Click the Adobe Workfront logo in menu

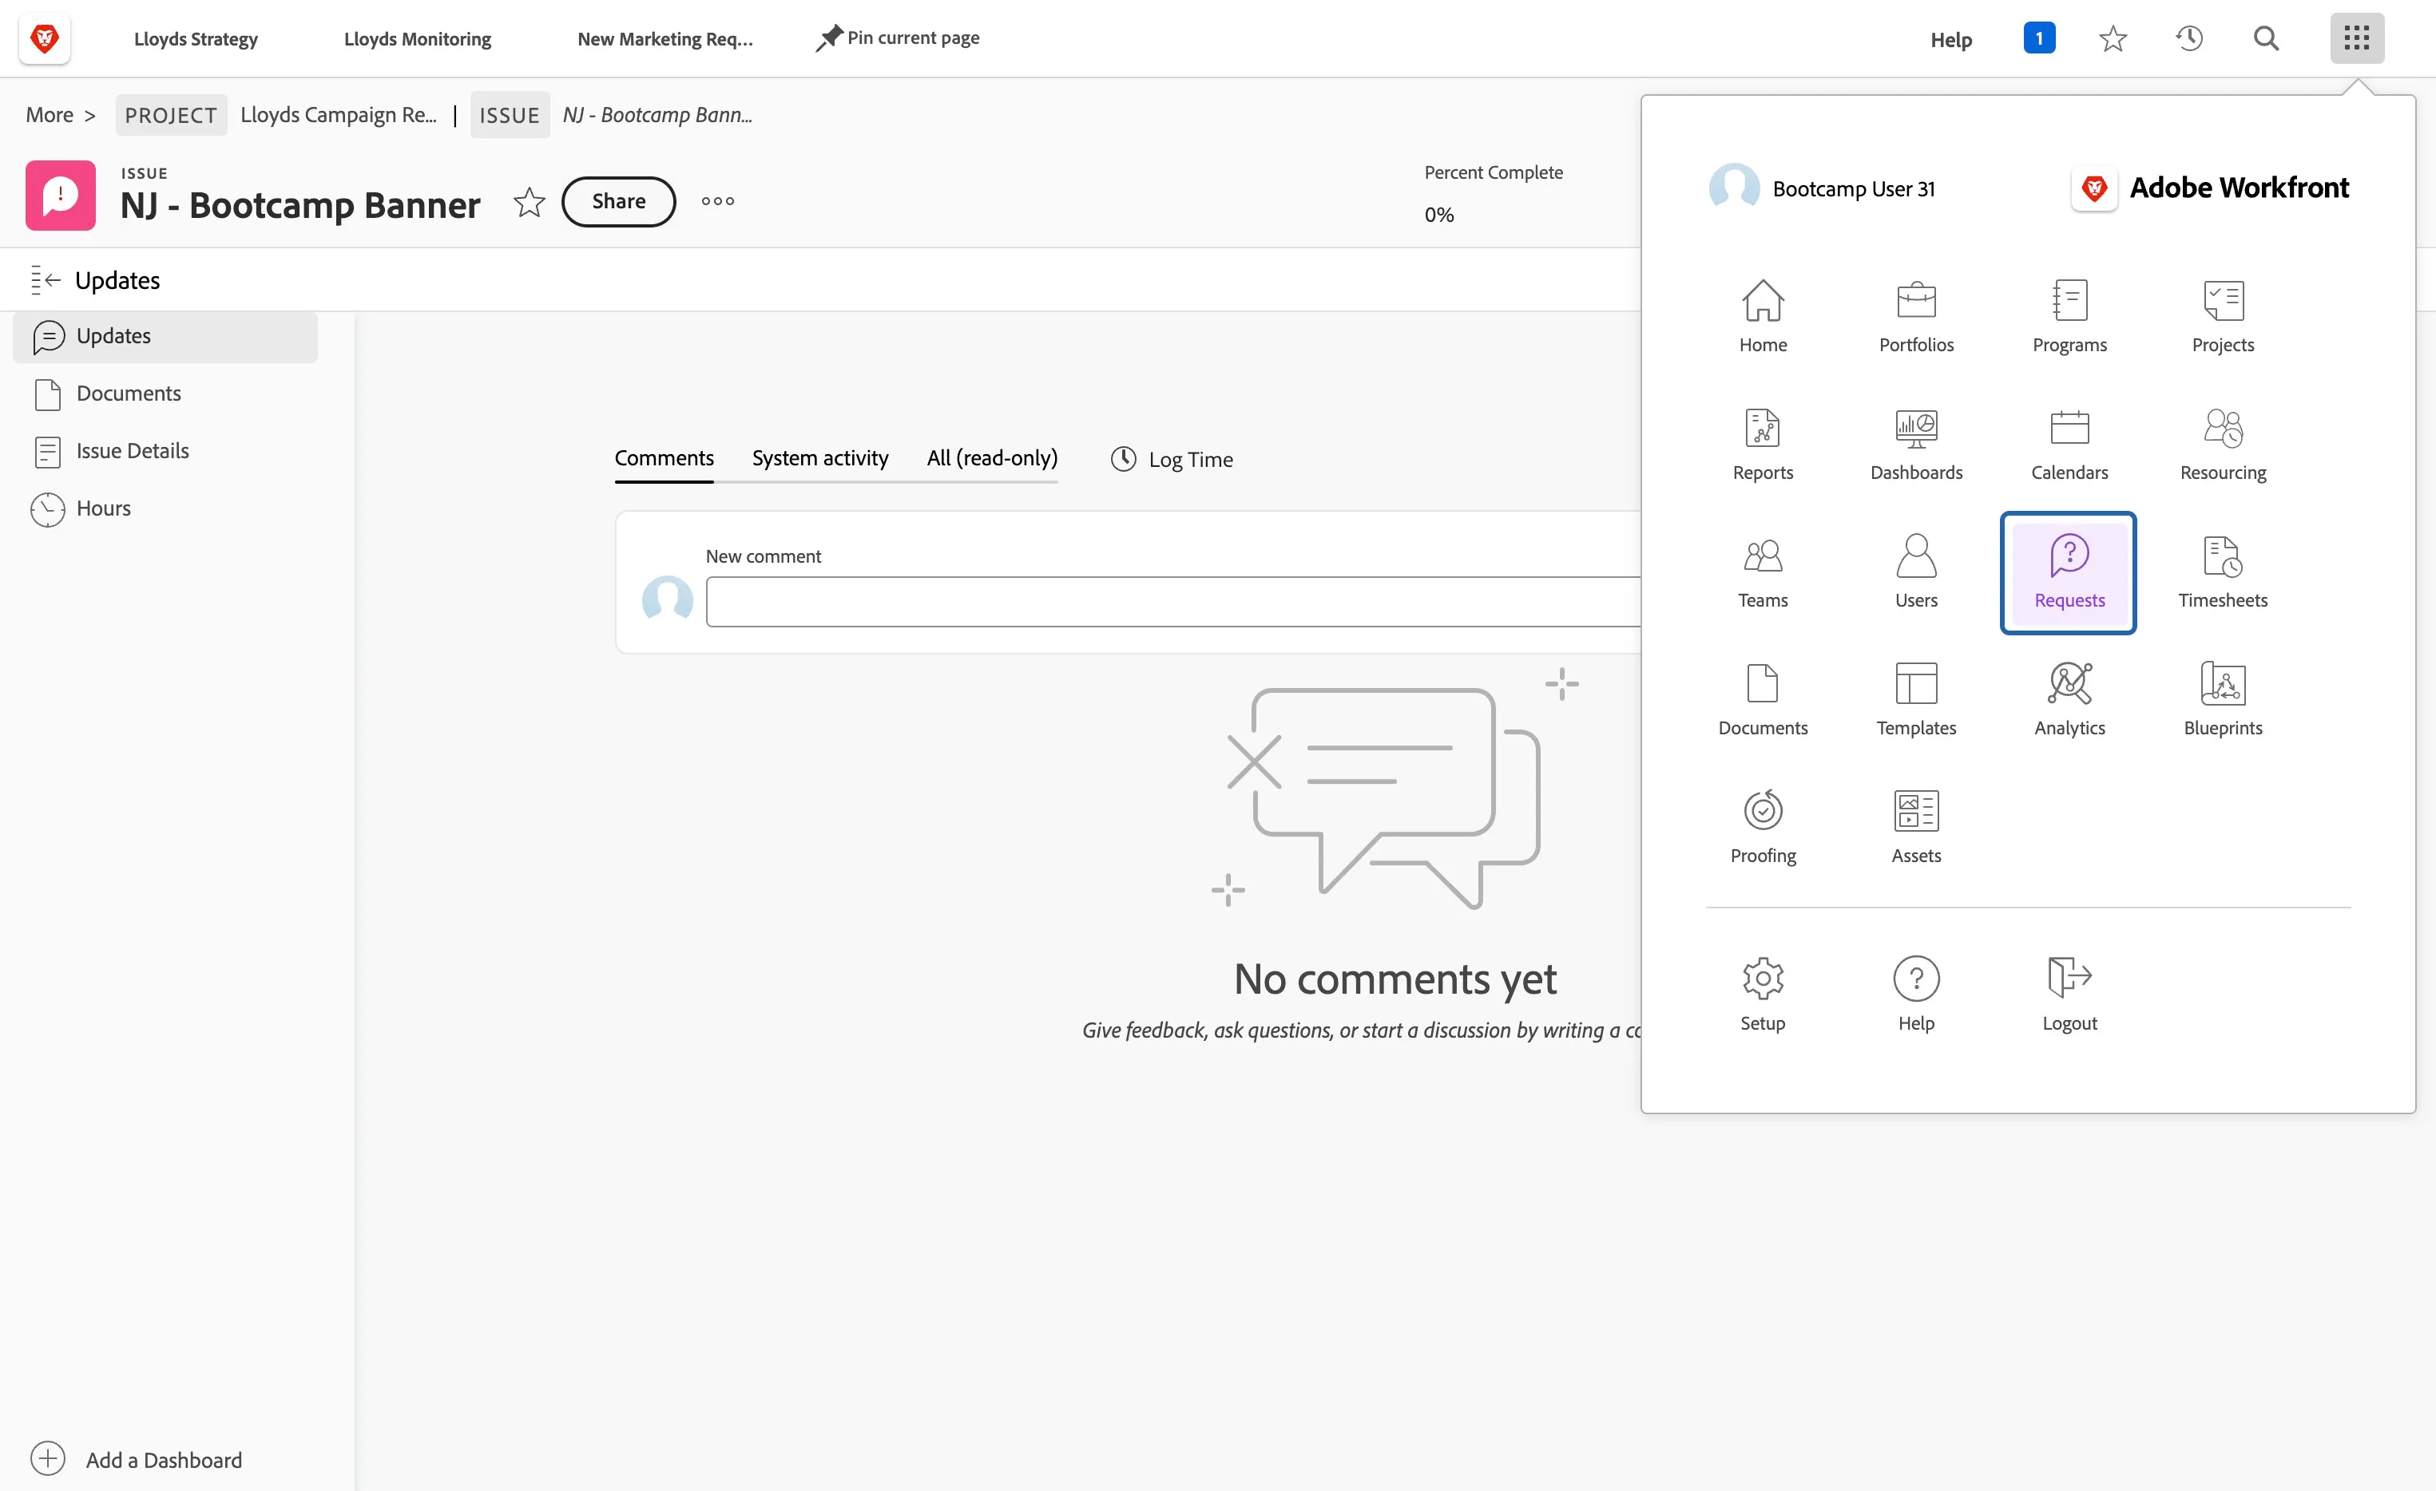pos(2210,188)
